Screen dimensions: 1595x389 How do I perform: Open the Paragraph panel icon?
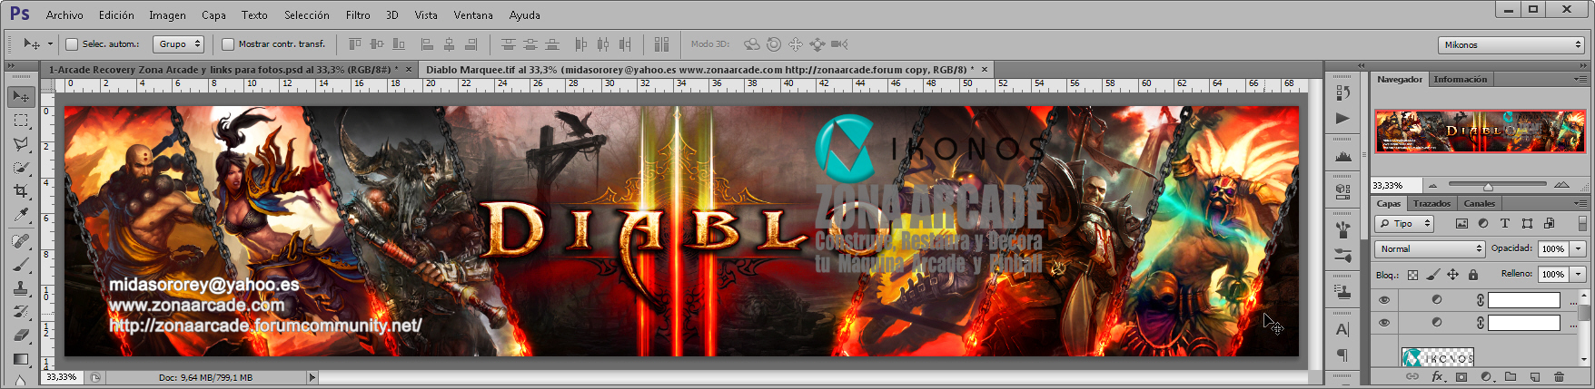(1343, 355)
